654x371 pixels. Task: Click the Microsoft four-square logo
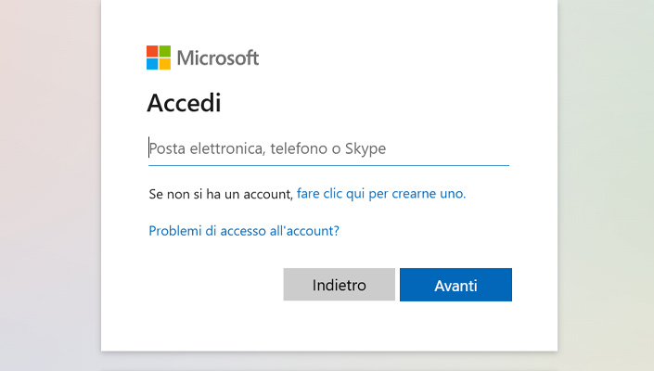tap(159, 58)
